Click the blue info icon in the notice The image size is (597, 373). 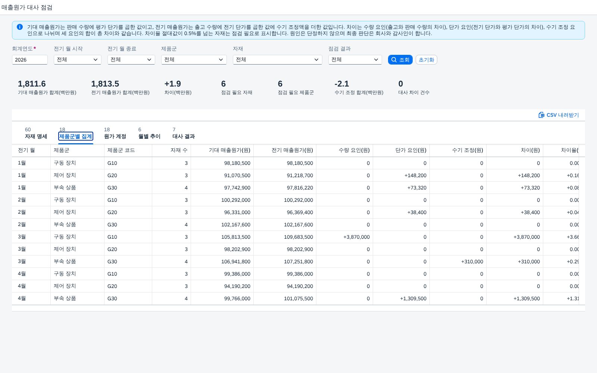[x=20, y=27]
